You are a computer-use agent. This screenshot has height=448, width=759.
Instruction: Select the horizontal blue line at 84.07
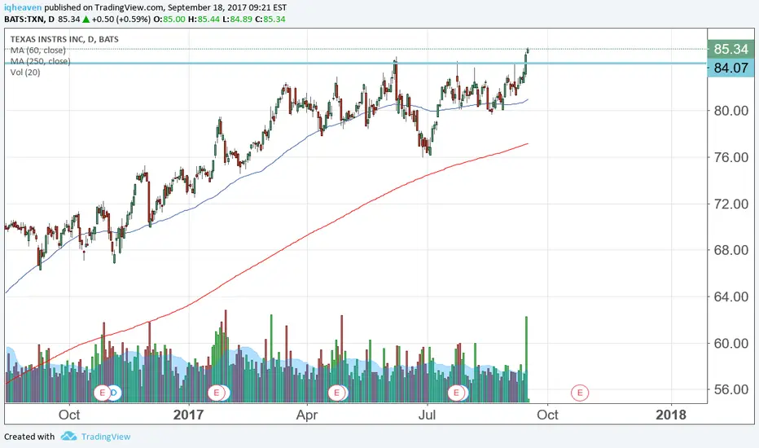[x=356, y=63]
